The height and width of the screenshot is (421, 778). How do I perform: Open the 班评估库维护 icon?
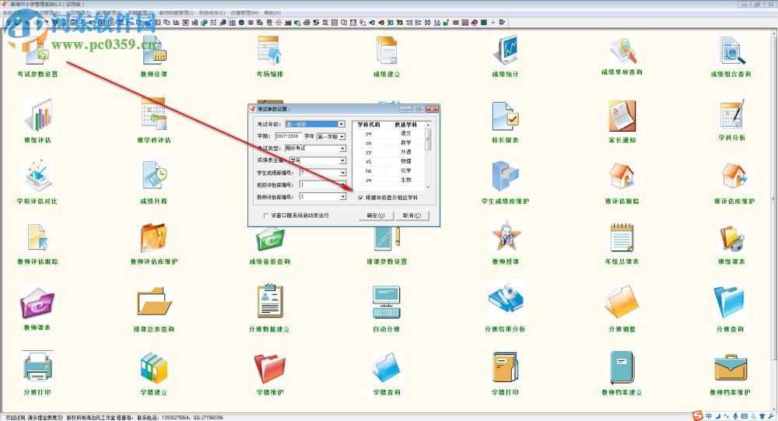(x=734, y=176)
